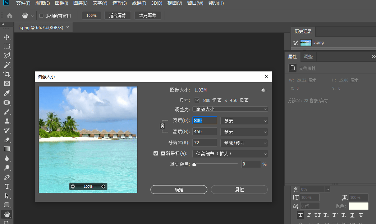The image size is (376, 224).
Task: Open the 调整为 preset dropdown
Action: (230, 109)
